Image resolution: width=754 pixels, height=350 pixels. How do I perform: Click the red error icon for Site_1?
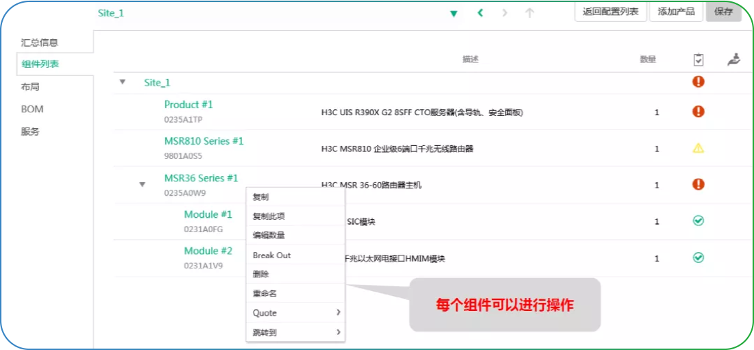coord(698,82)
